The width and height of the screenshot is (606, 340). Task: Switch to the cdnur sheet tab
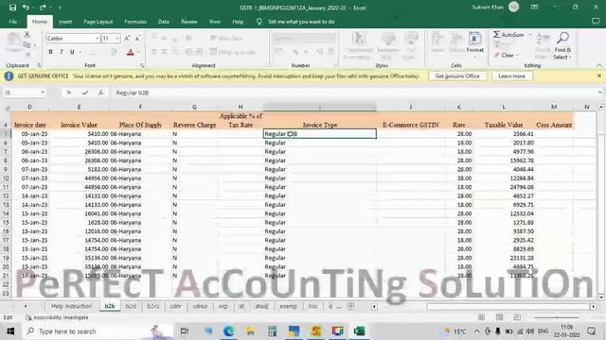click(200, 306)
